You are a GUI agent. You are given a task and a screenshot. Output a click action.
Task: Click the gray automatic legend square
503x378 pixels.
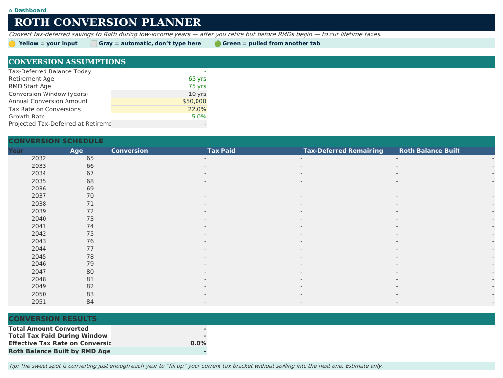click(94, 44)
